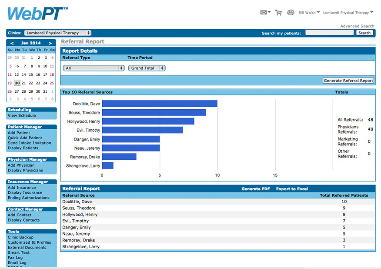Open the Time Period Grand Total dropdown
The height and width of the screenshot is (269, 381).
click(x=146, y=68)
